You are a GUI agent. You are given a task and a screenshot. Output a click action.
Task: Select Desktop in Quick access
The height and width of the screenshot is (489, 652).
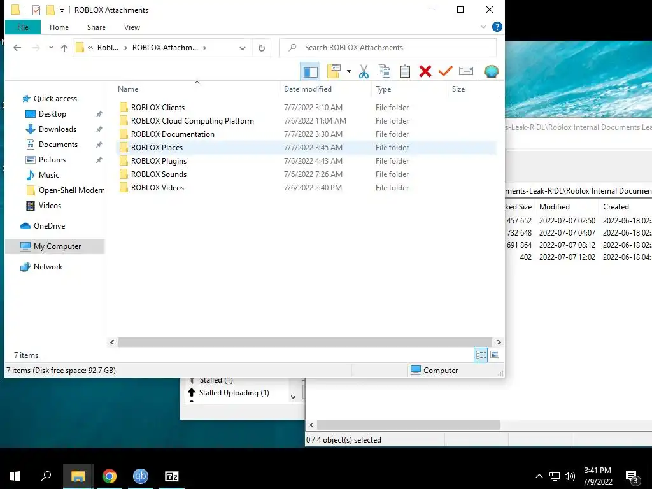tap(52, 114)
